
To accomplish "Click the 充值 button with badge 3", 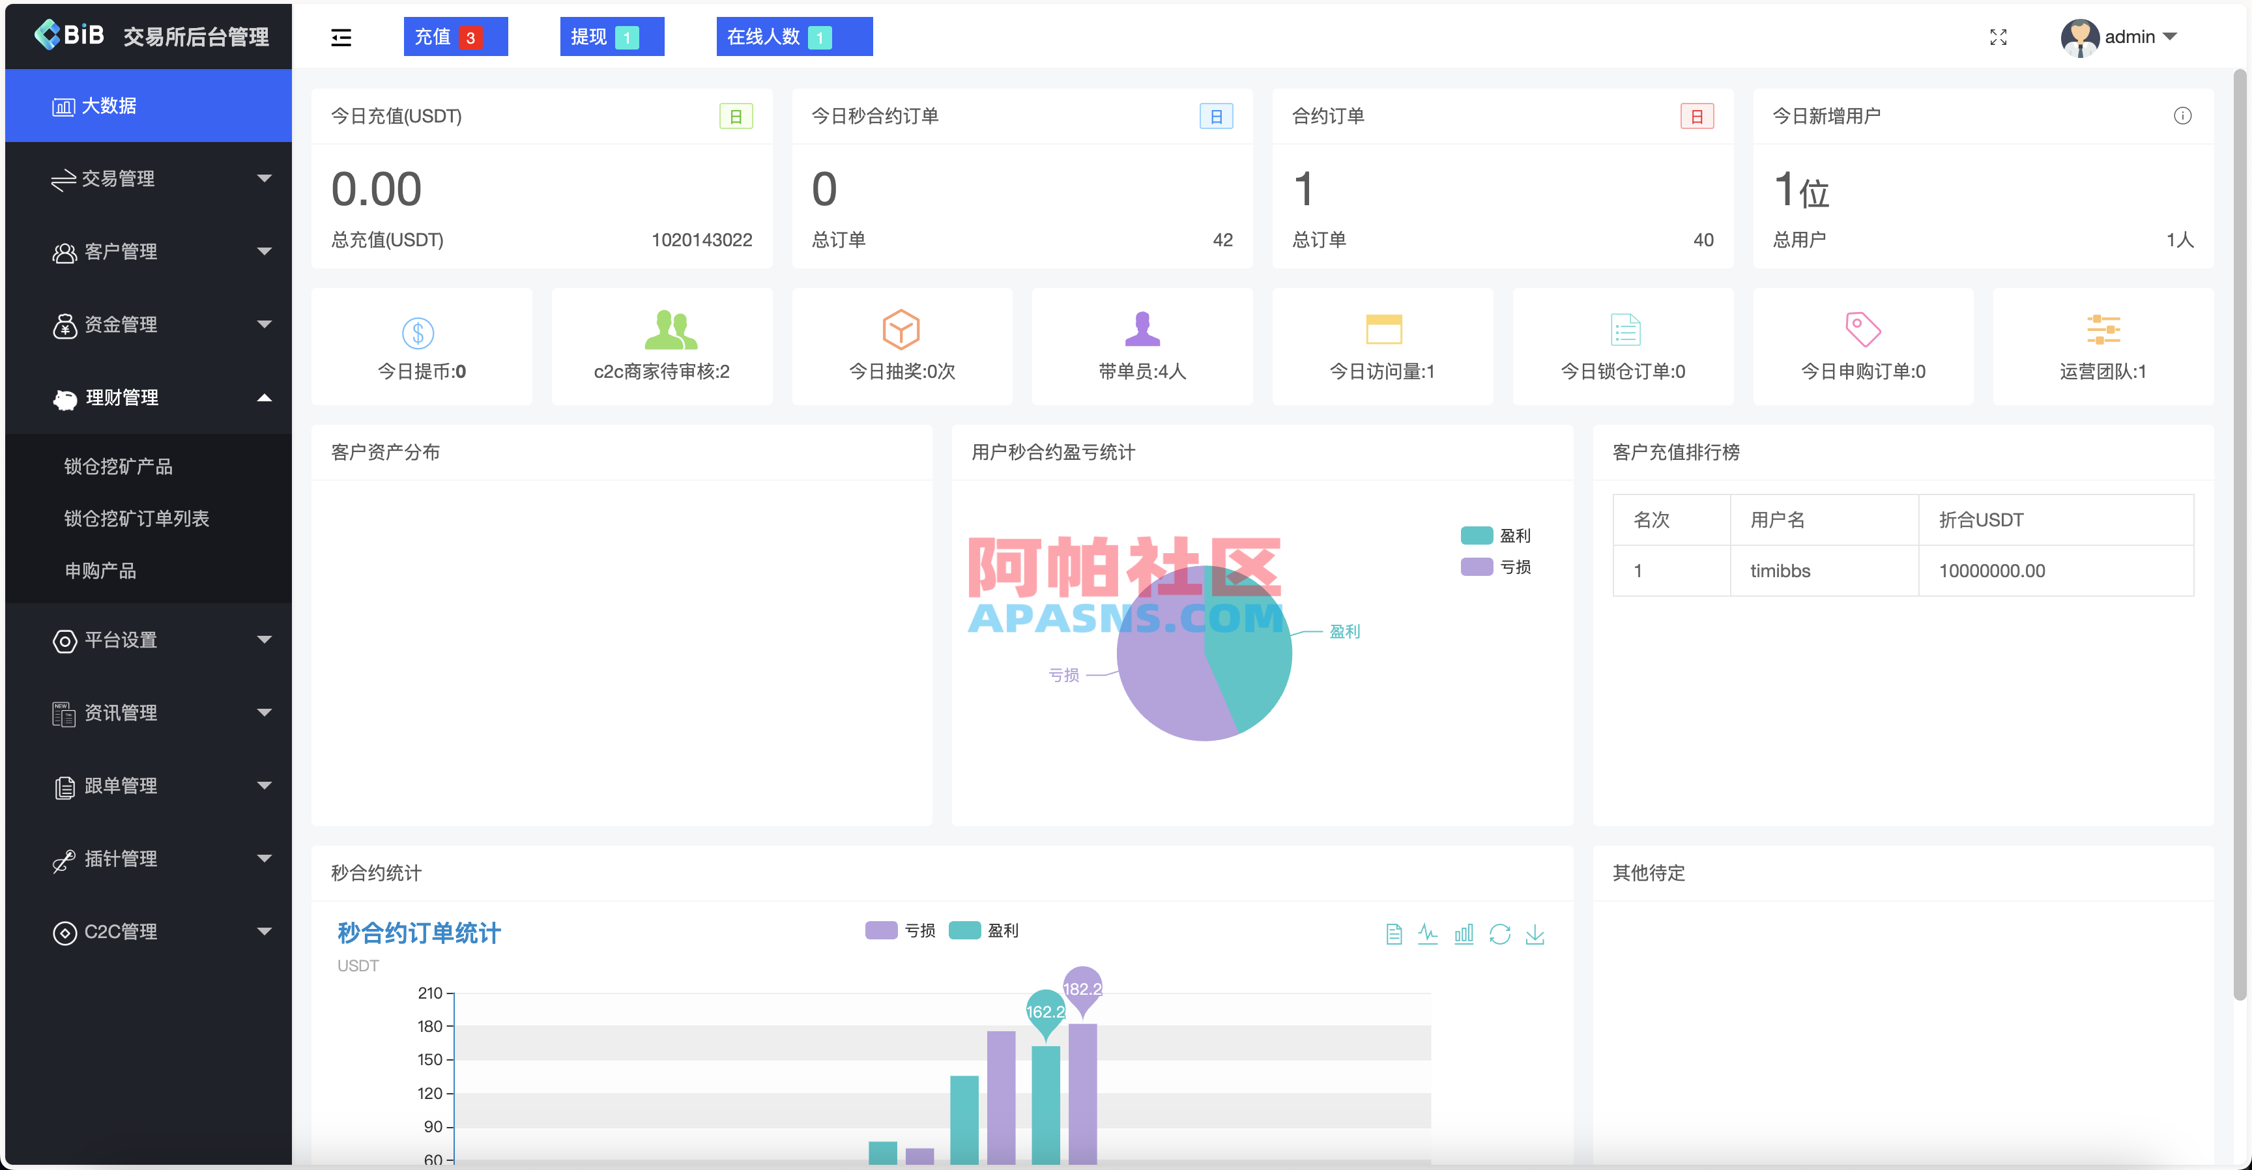I will pos(455,36).
